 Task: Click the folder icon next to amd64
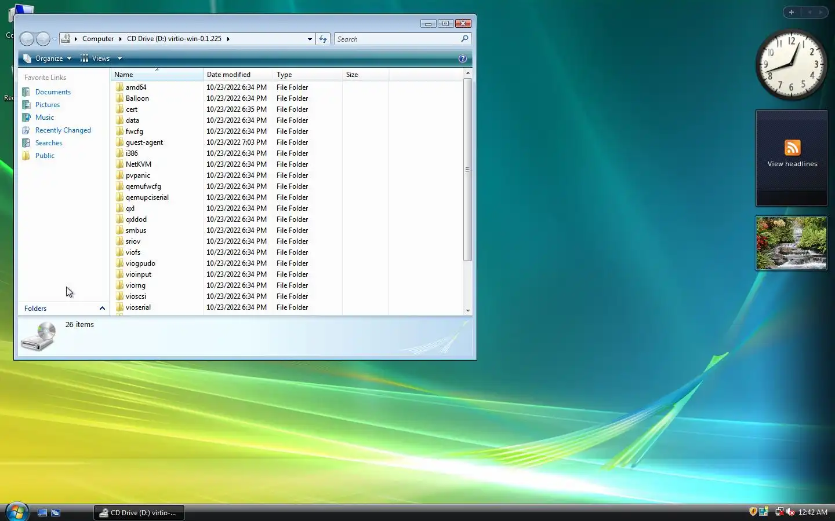pyautogui.click(x=119, y=87)
